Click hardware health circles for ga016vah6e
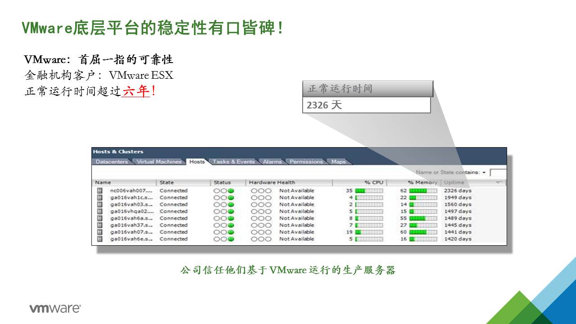 coord(261,239)
